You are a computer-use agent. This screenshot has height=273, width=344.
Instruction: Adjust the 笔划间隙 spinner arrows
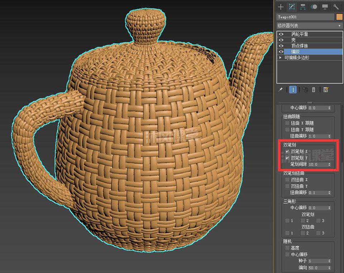(x=329, y=164)
